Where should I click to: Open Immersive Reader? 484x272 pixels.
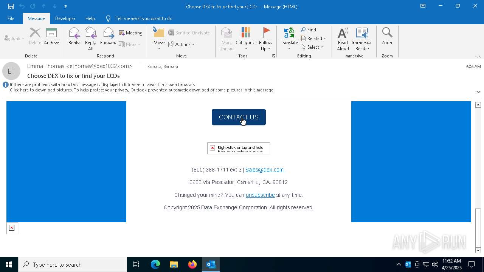point(362,39)
